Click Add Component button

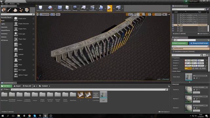[180, 43]
